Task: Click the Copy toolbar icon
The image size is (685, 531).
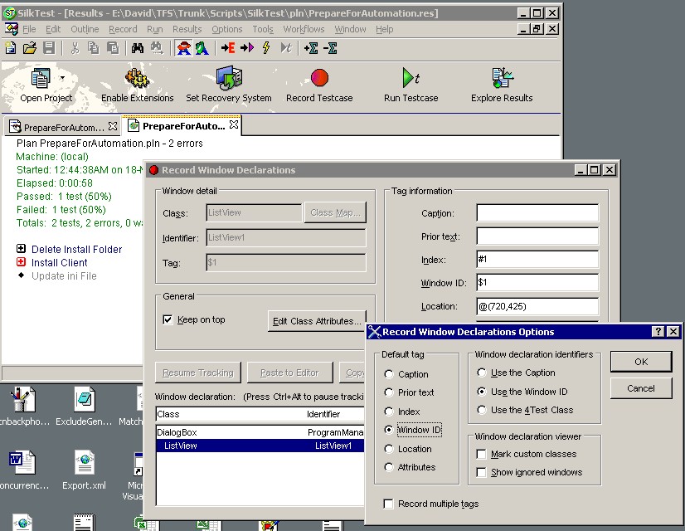Action: pyautogui.click(x=94, y=47)
